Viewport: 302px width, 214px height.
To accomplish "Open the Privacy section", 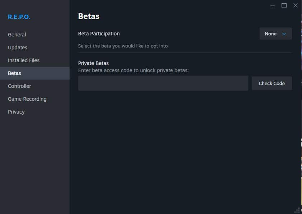I will (x=35, y=112).
